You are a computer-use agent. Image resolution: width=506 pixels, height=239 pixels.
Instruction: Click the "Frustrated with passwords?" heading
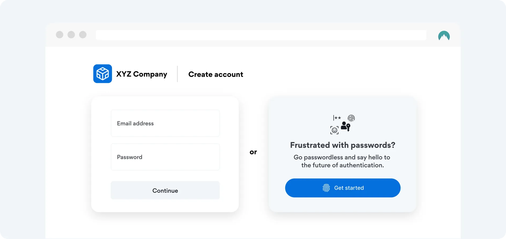click(343, 145)
